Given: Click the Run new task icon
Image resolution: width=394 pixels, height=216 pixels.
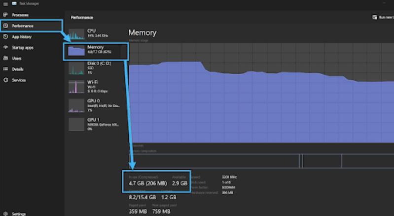Looking at the screenshot, I should 375,17.
